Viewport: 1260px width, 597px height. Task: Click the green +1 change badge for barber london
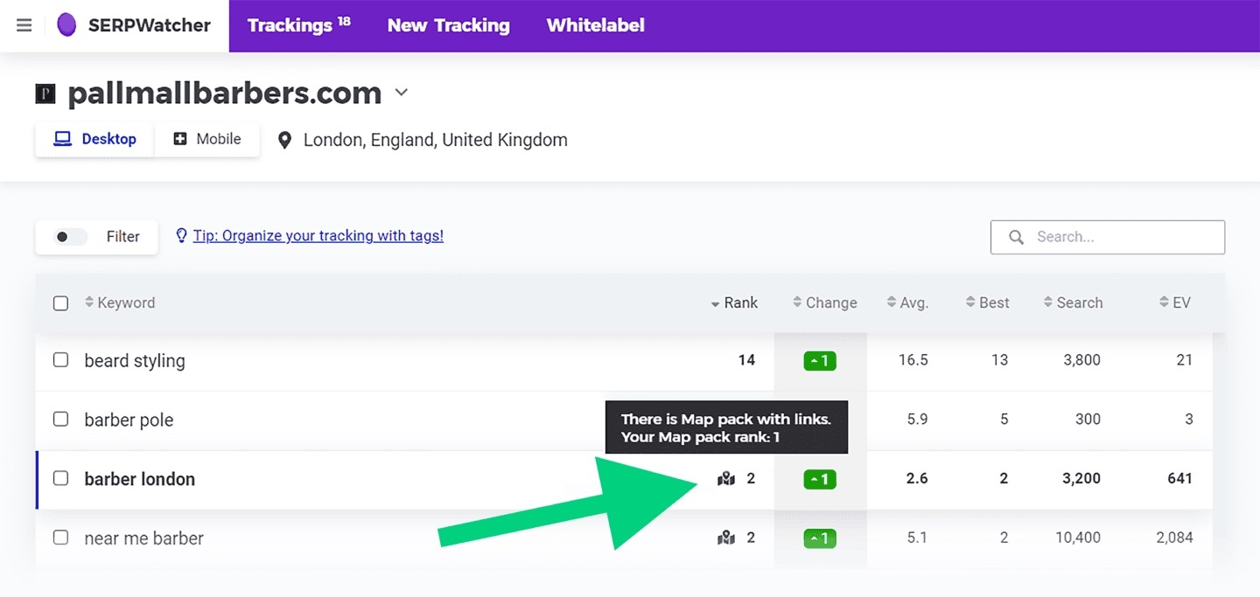click(819, 479)
